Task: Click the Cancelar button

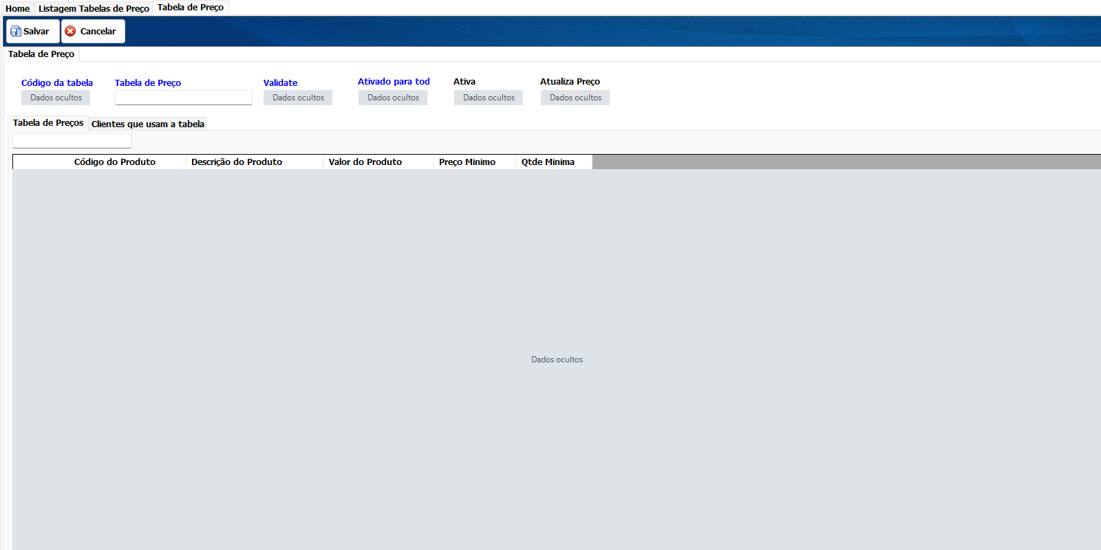Action: 93,32
